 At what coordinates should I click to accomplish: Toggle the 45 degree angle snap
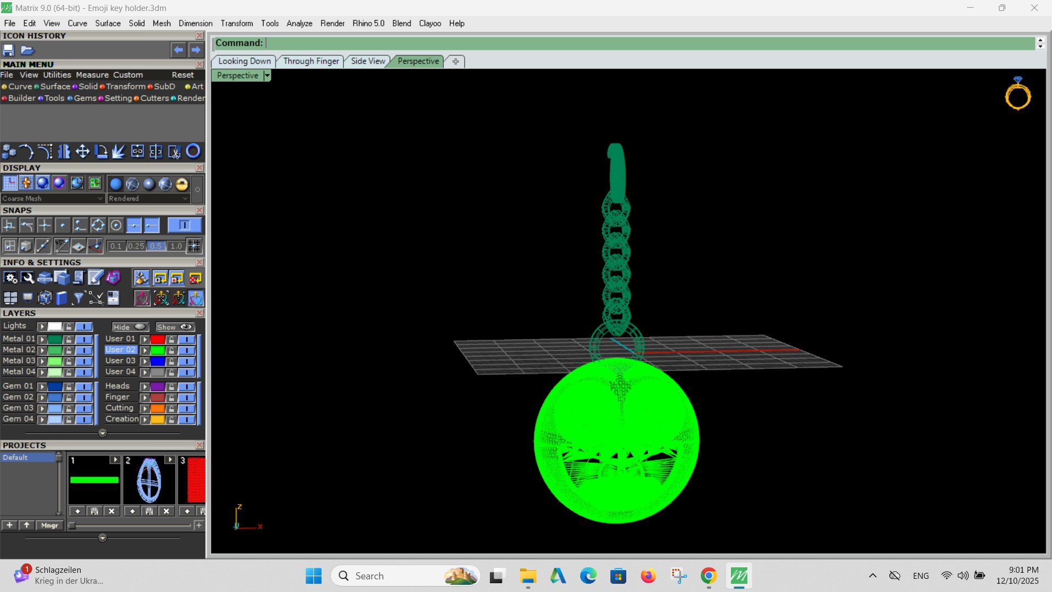coord(61,246)
